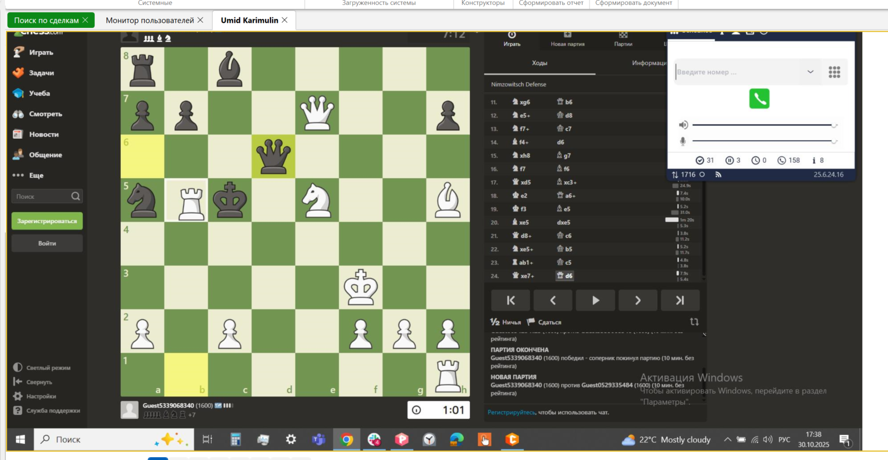Image resolution: width=888 pixels, height=460 pixels.
Task: Click the paused calls counter 3
Action: coord(733,160)
